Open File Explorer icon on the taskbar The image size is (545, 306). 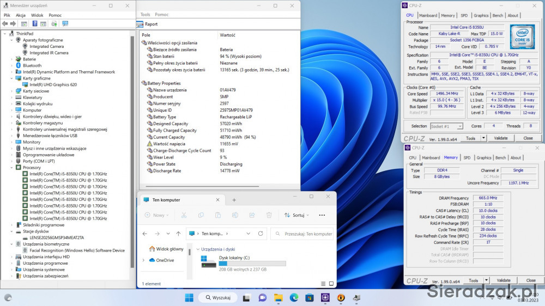(278, 298)
